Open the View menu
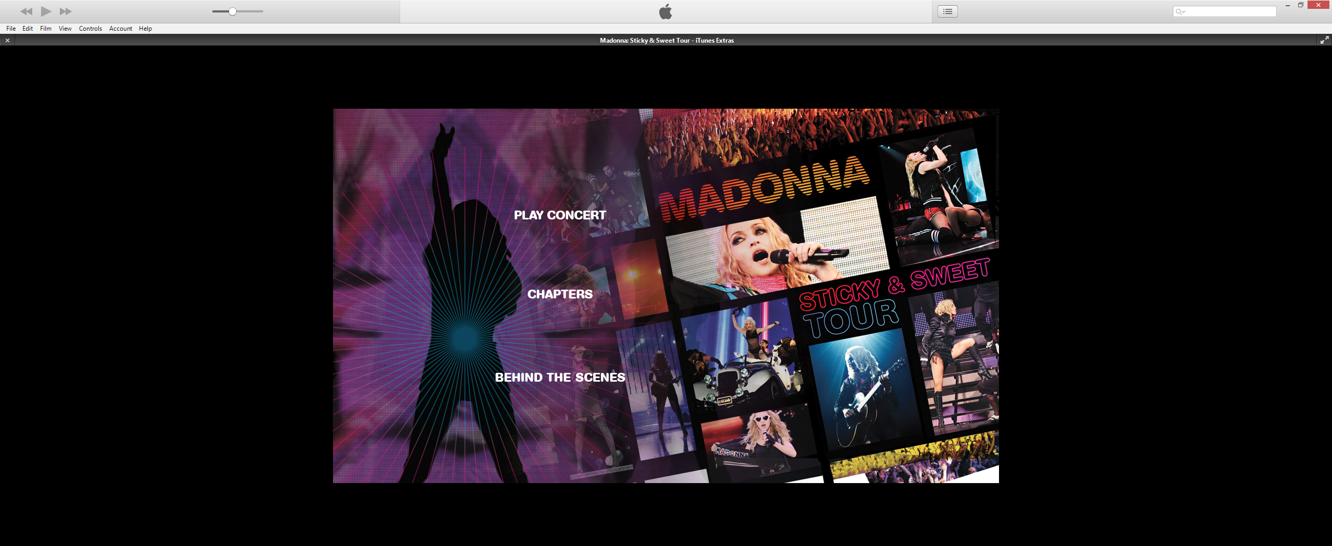The width and height of the screenshot is (1332, 546). [x=65, y=29]
